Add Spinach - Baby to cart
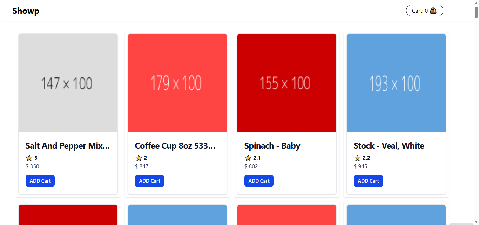The width and height of the screenshot is (479, 225). 259,181
